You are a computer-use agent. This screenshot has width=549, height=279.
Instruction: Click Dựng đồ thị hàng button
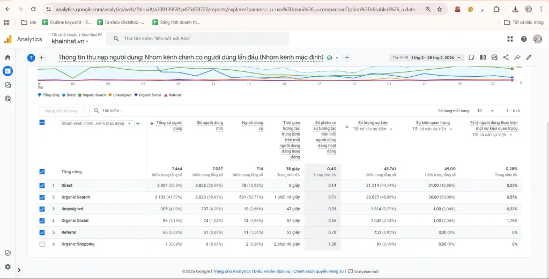tap(61, 111)
